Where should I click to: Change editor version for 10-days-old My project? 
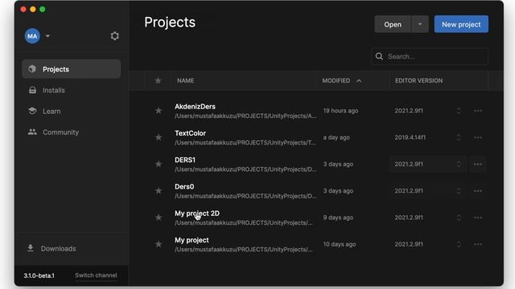click(428, 244)
